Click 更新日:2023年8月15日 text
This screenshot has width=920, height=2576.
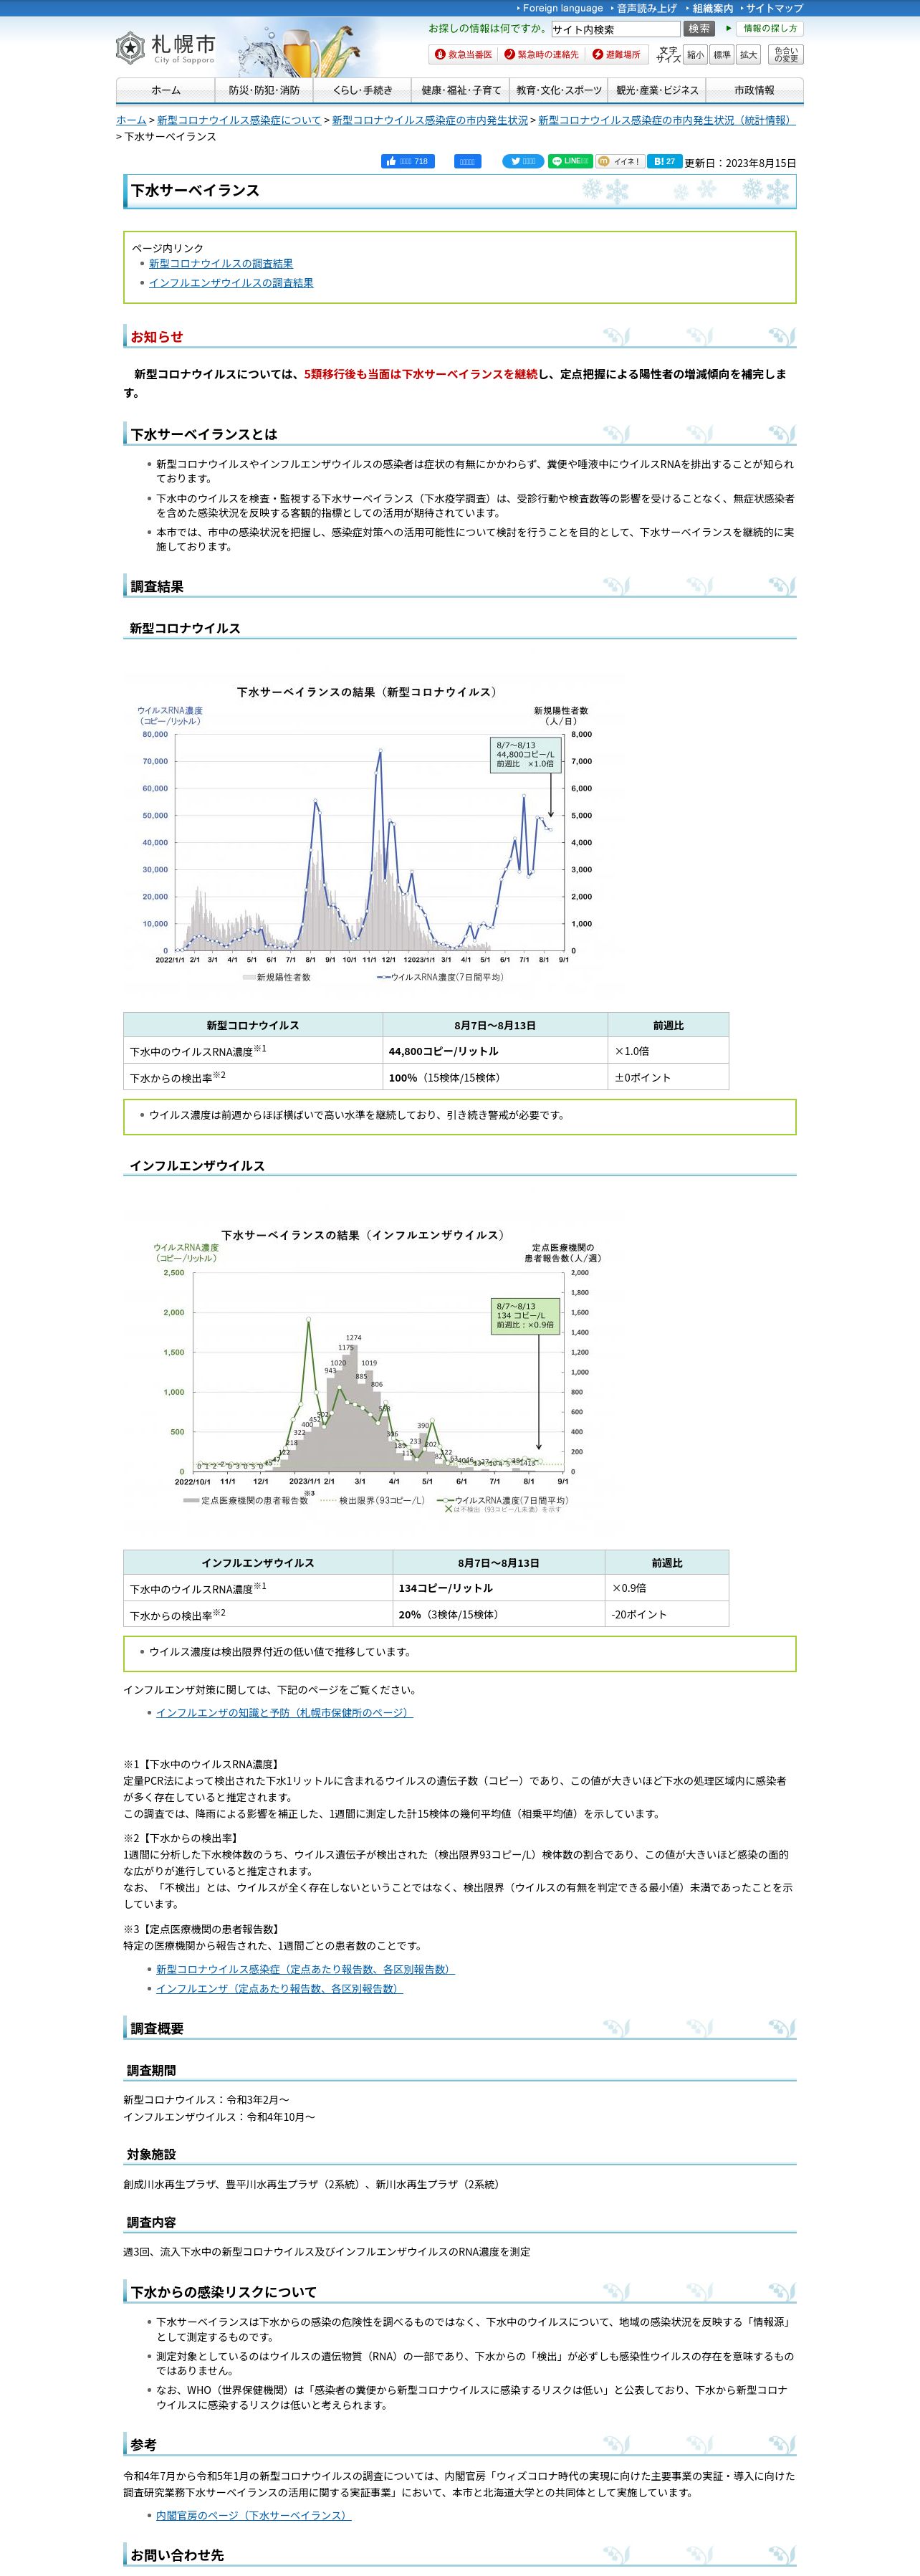[x=740, y=163]
